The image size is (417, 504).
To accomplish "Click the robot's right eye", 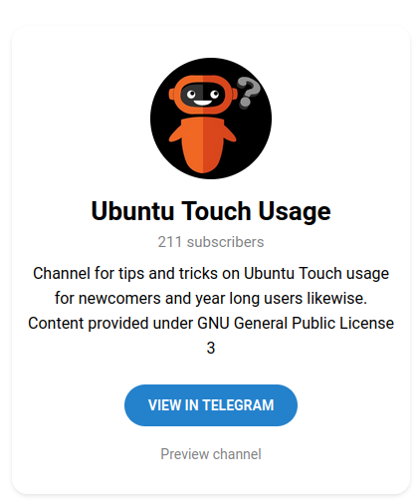I will coord(215,95).
